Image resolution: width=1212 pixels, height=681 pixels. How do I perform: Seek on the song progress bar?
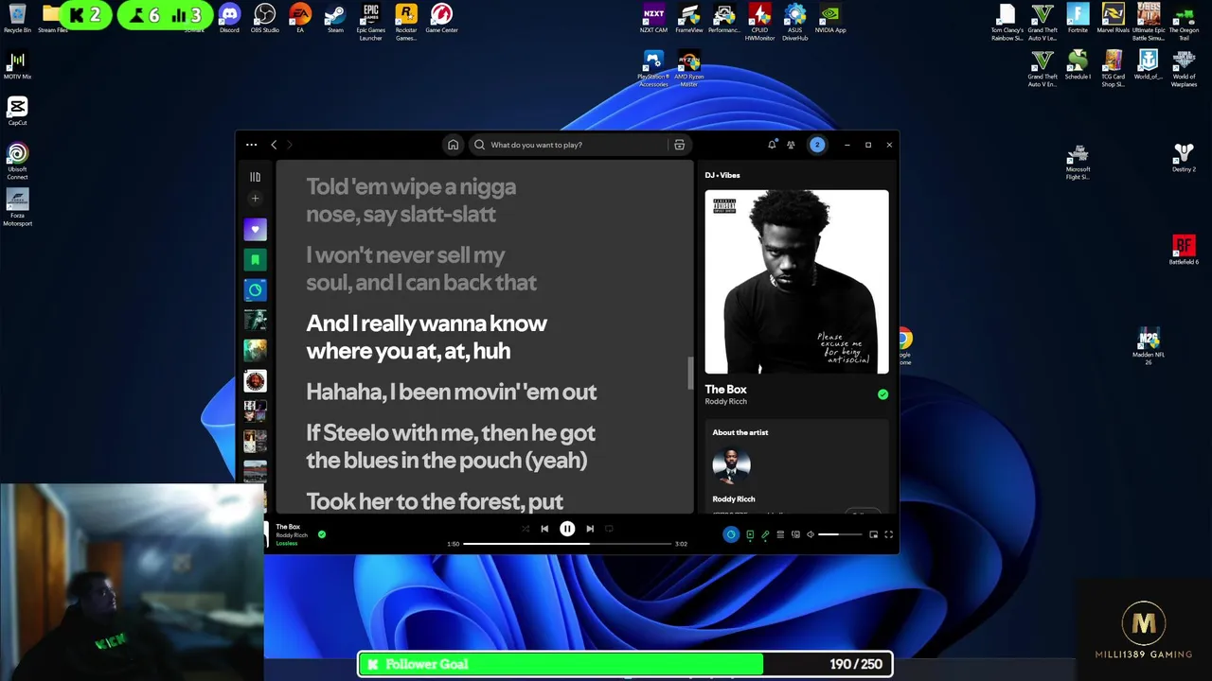[x=567, y=544]
